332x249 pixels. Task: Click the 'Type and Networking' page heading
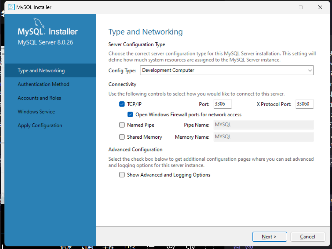(x=146, y=32)
